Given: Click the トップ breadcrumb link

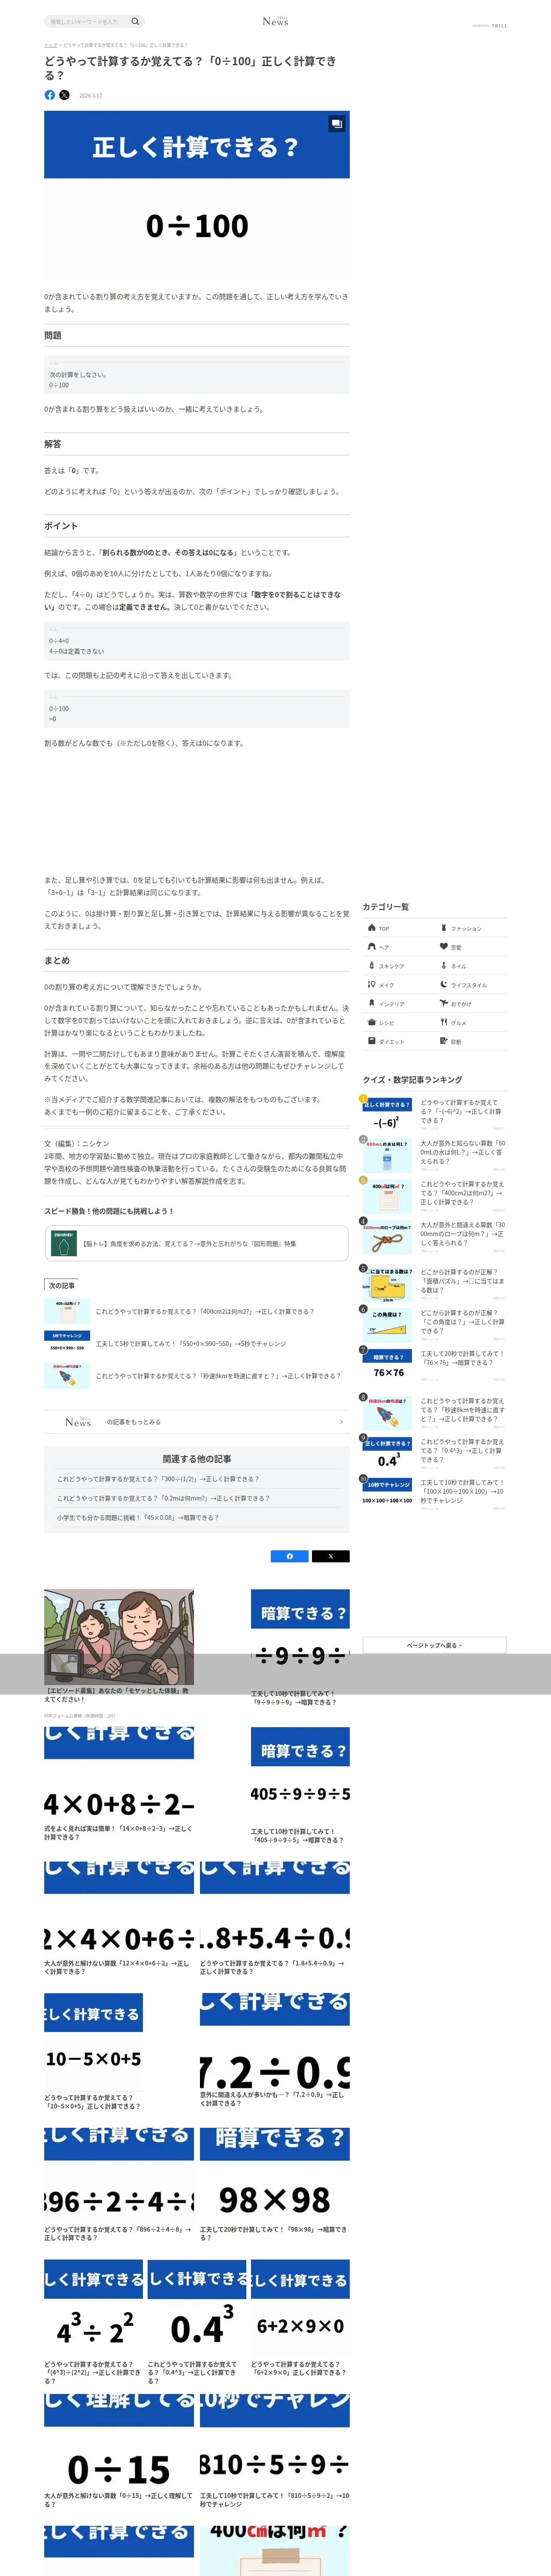Looking at the screenshot, I should pyautogui.click(x=50, y=45).
